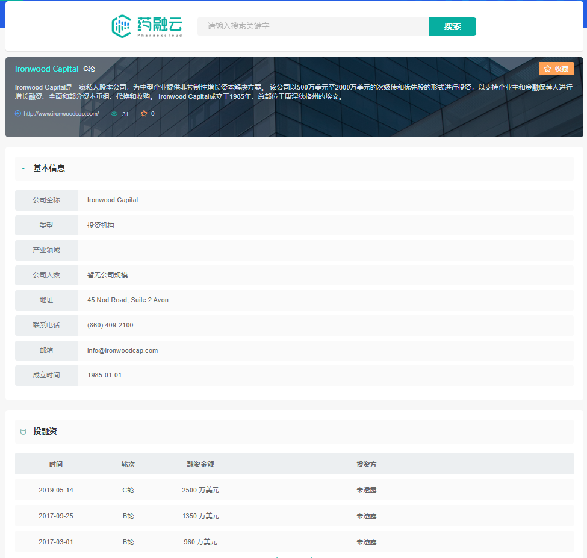Viewport: 587px width, 558px height.
Task: Click the 投资方 column header
Action: tap(366, 464)
